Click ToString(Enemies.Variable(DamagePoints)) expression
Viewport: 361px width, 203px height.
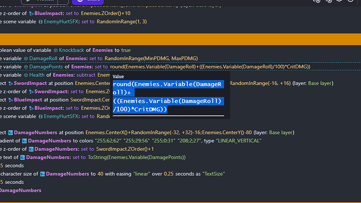coord(137,157)
